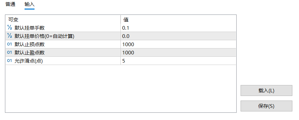The image size is (299, 120).
Task: Select the 默认止损点数 row label
Action: coord(30,45)
